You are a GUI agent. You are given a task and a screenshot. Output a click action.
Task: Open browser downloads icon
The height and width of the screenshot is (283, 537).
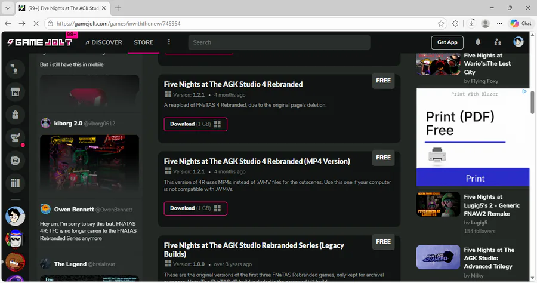(x=471, y=24)
